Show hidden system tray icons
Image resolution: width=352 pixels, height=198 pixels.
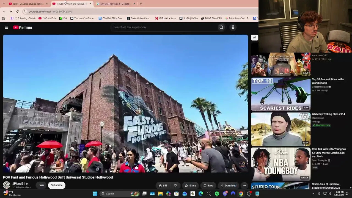pyautogui.click(x=313, y=194)
